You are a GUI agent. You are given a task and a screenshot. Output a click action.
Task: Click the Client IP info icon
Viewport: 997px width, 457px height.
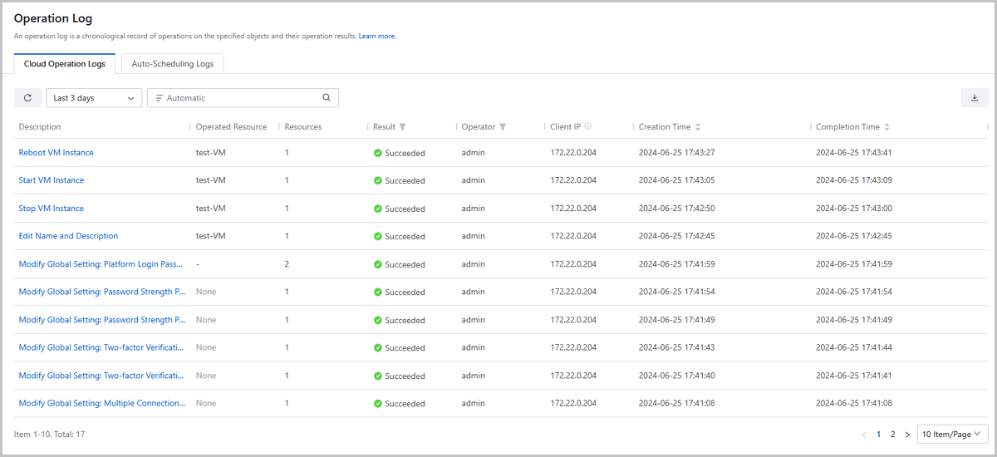pos(587,127)
